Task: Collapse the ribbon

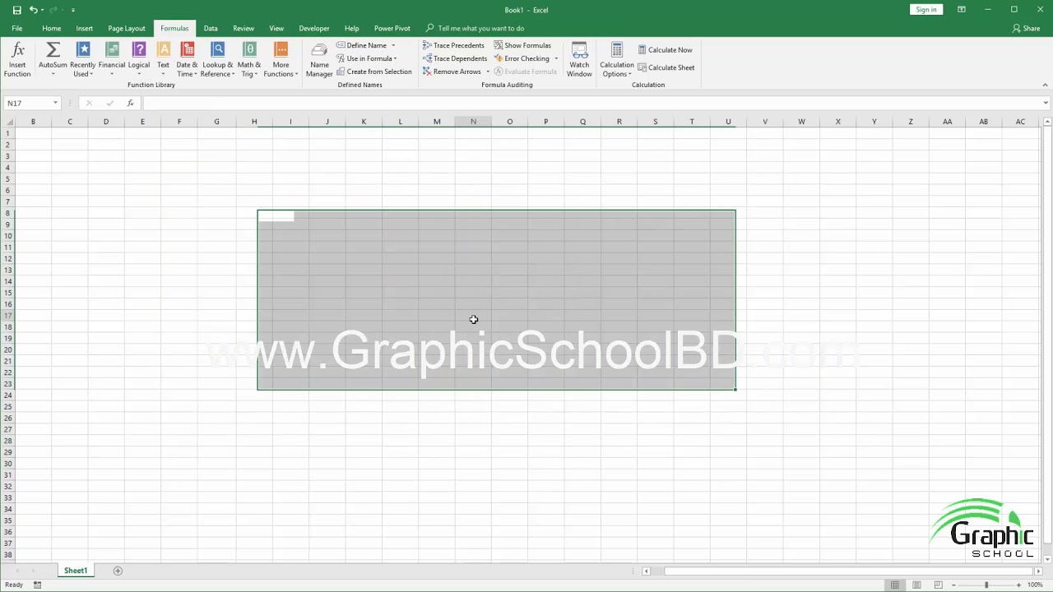Action: (1046, 85)
